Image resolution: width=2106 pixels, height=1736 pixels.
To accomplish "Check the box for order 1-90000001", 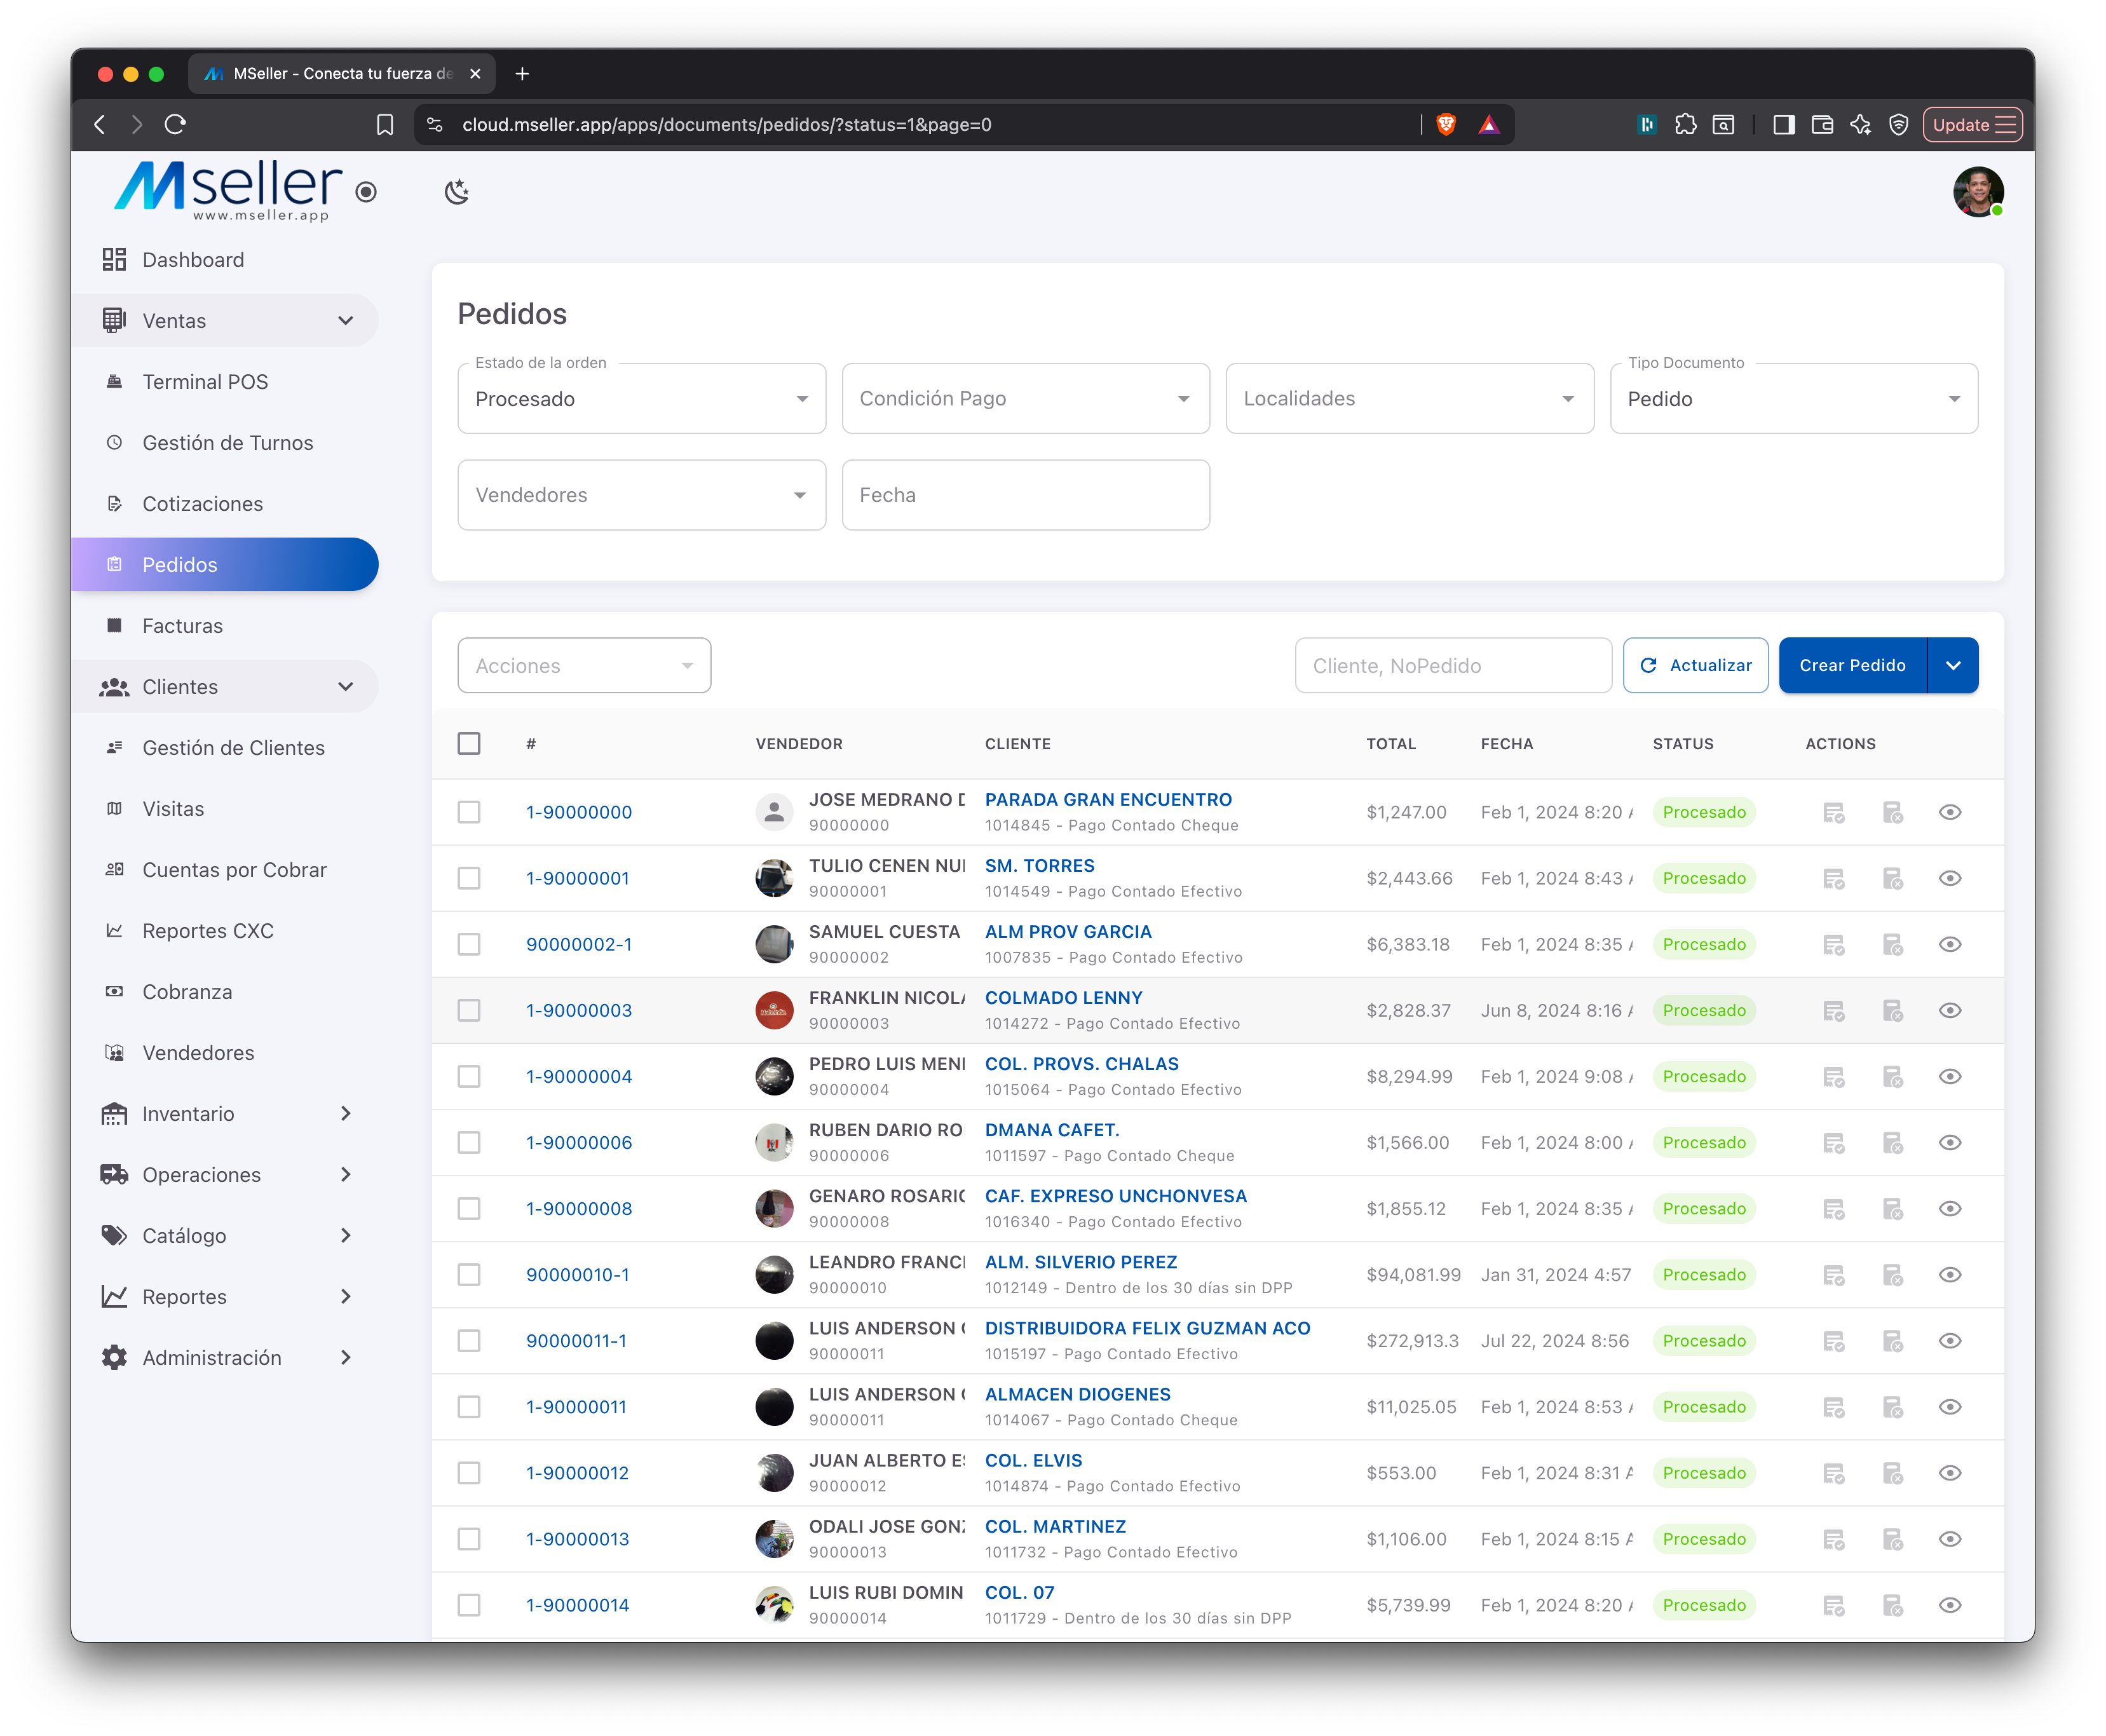I will pyautogui.click(x=469, y=878).
